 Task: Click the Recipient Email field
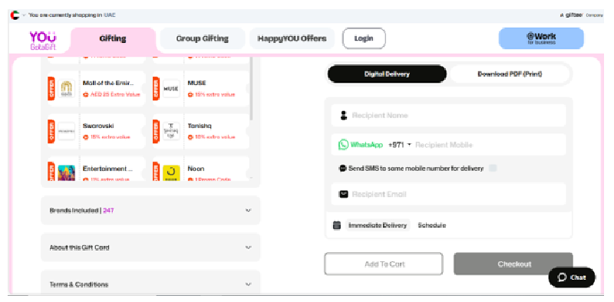pyautogui.click(x=448, y=194)
